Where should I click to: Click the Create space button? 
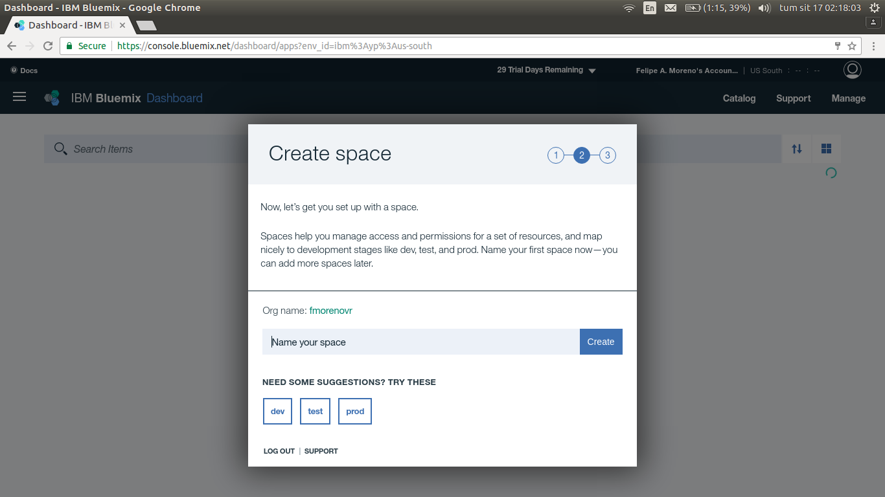[x=601, y=342]
